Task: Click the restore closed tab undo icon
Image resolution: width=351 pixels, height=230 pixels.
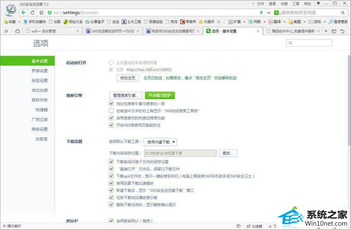Action: 342,31
